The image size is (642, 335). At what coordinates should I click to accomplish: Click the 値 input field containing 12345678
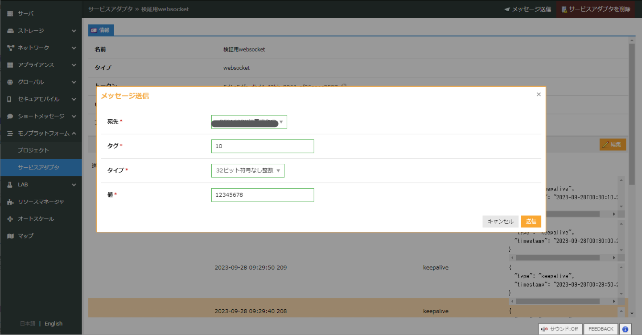pos(262,195)
